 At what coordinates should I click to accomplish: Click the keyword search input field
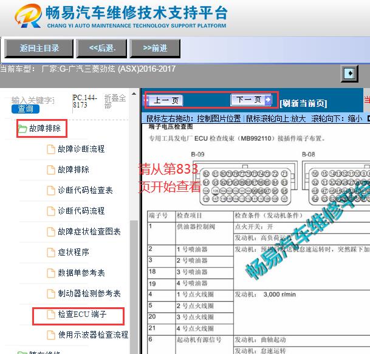tap(33, 100)
